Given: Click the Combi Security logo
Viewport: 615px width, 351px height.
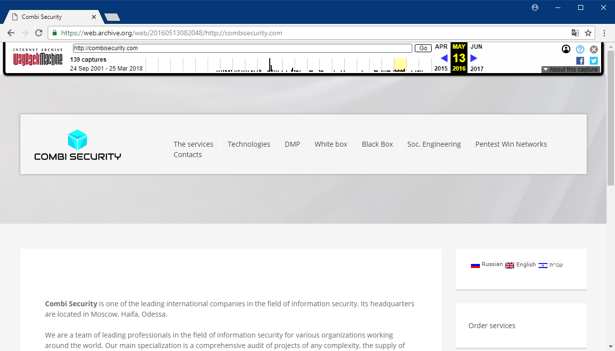Looking at the screenshot, I should coord(77,145).
